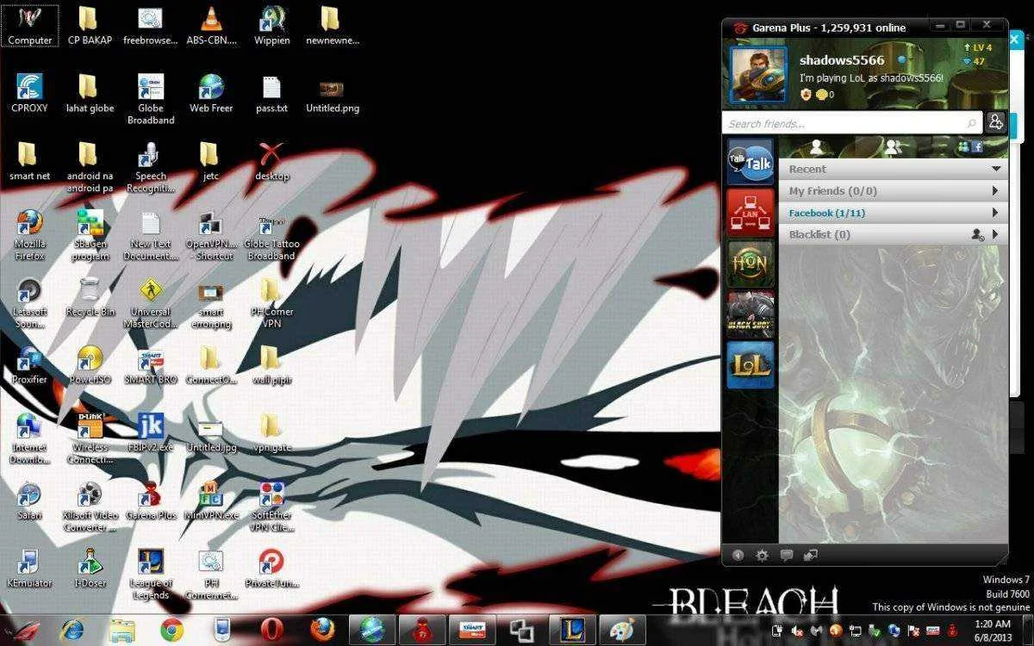The height and width of the screenshot is (646, 1034).
Task: Select the I-Doser desktop icon
Action: [x=90, y=567]
